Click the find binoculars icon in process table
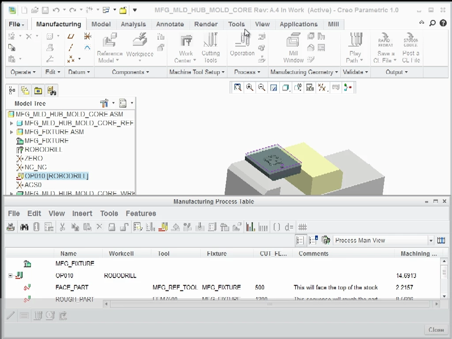 (x=24, y=227)
